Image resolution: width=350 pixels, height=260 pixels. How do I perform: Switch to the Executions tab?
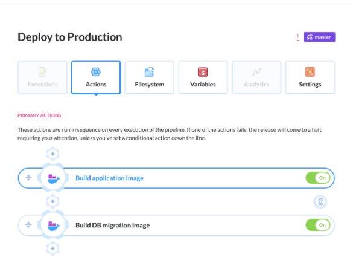coord(42,77)
